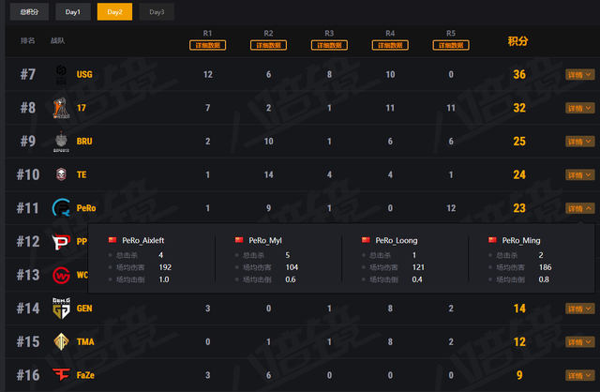Click the PeRo team logo

click(61, 208)
